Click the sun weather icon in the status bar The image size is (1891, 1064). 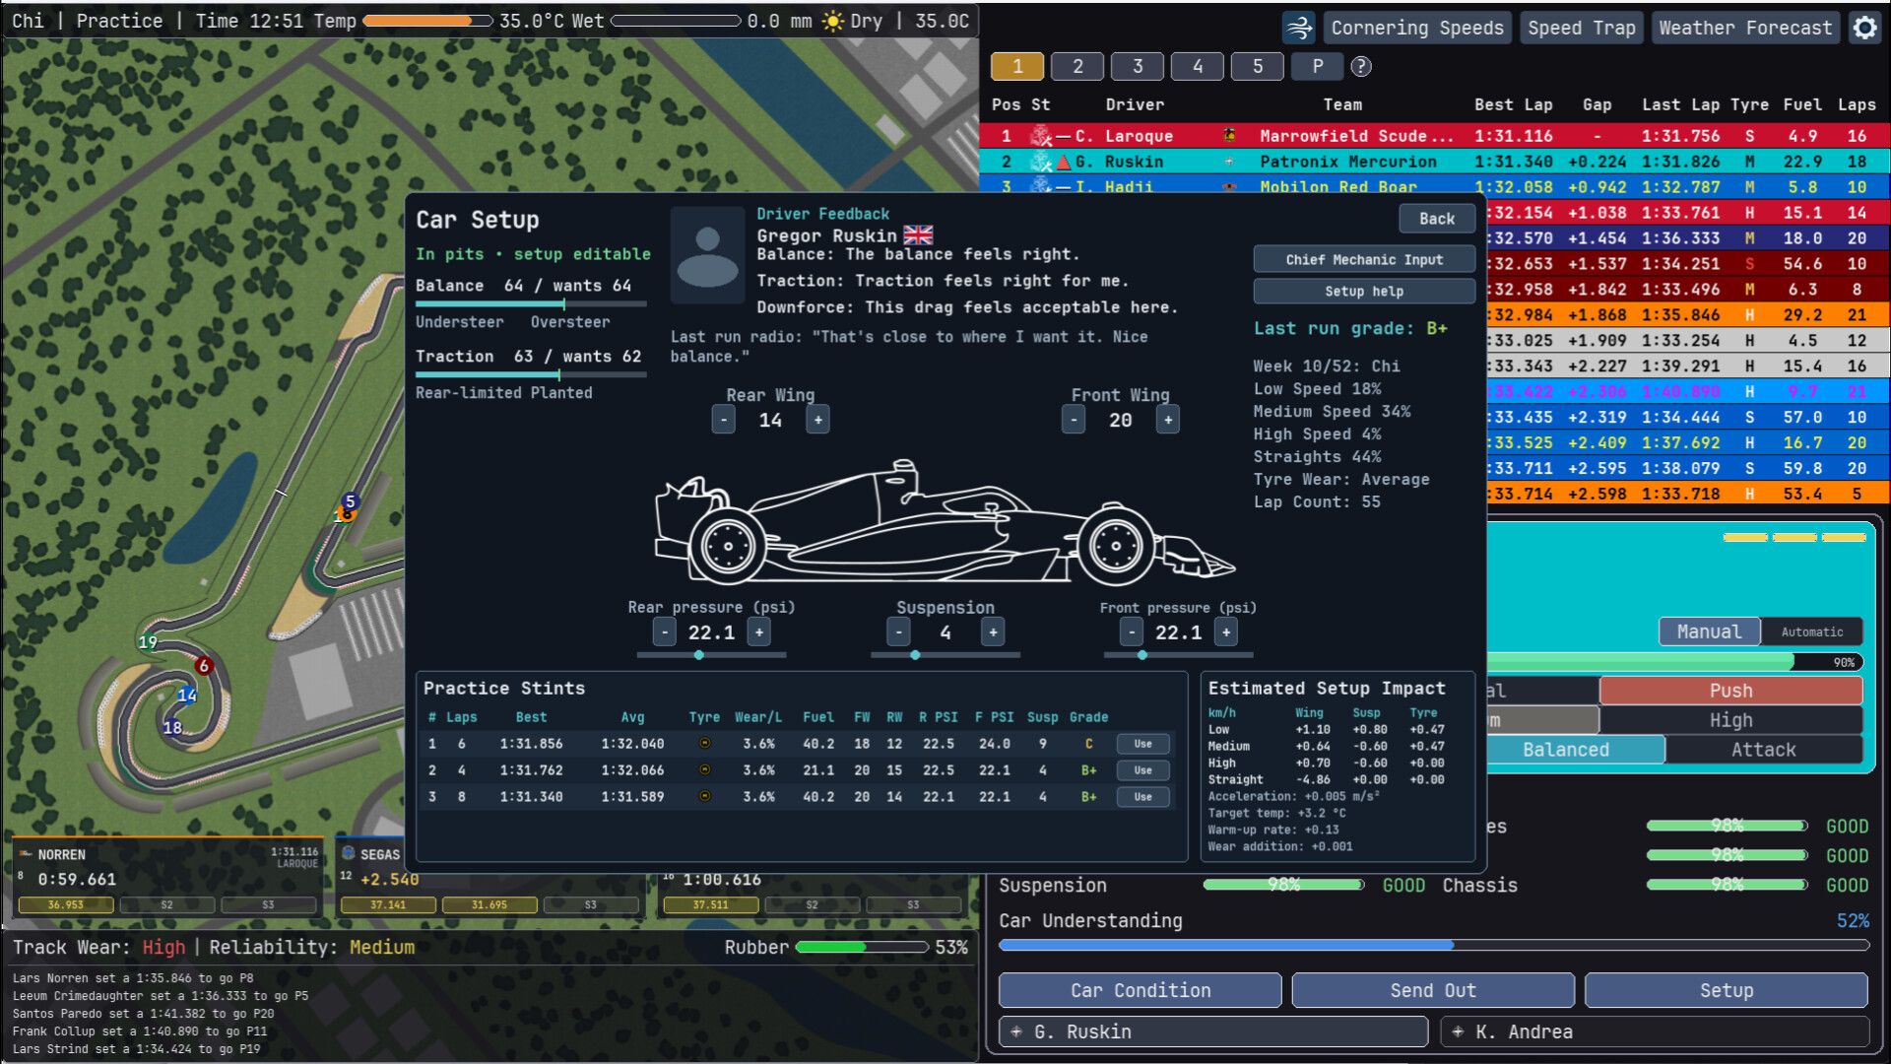point(833,21)
